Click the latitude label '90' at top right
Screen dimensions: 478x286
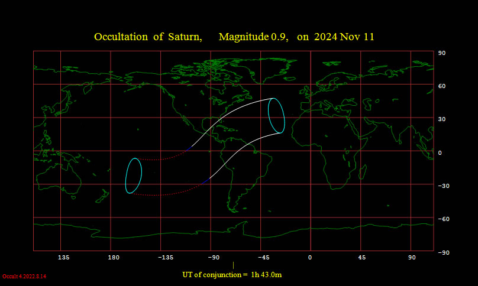click(442, 53)
